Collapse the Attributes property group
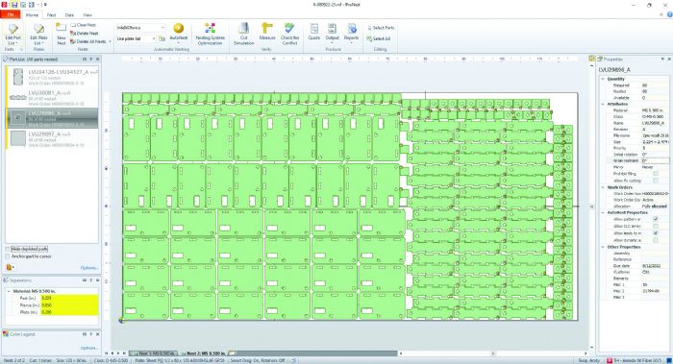Viewport: 673px width, 364px height. click(x=603, y=104)
